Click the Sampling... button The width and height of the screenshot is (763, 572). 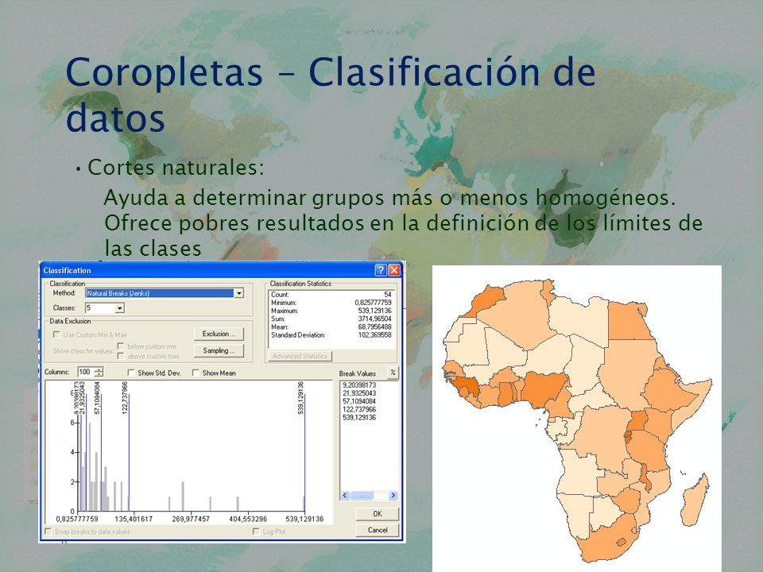219,350
